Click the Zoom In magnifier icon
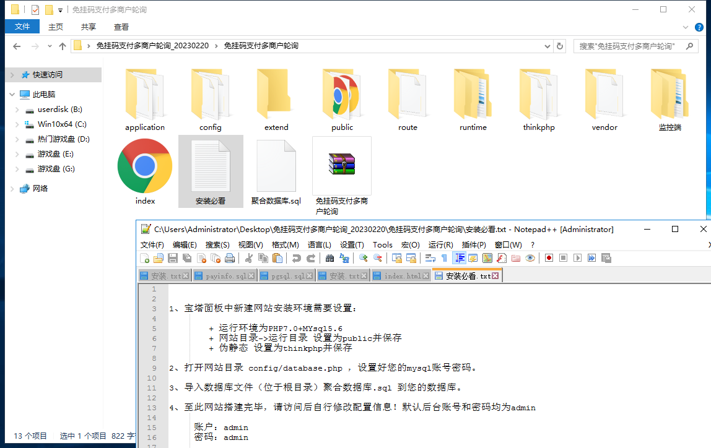The width and height of the screenshot is (711, 448). (364, 258)
